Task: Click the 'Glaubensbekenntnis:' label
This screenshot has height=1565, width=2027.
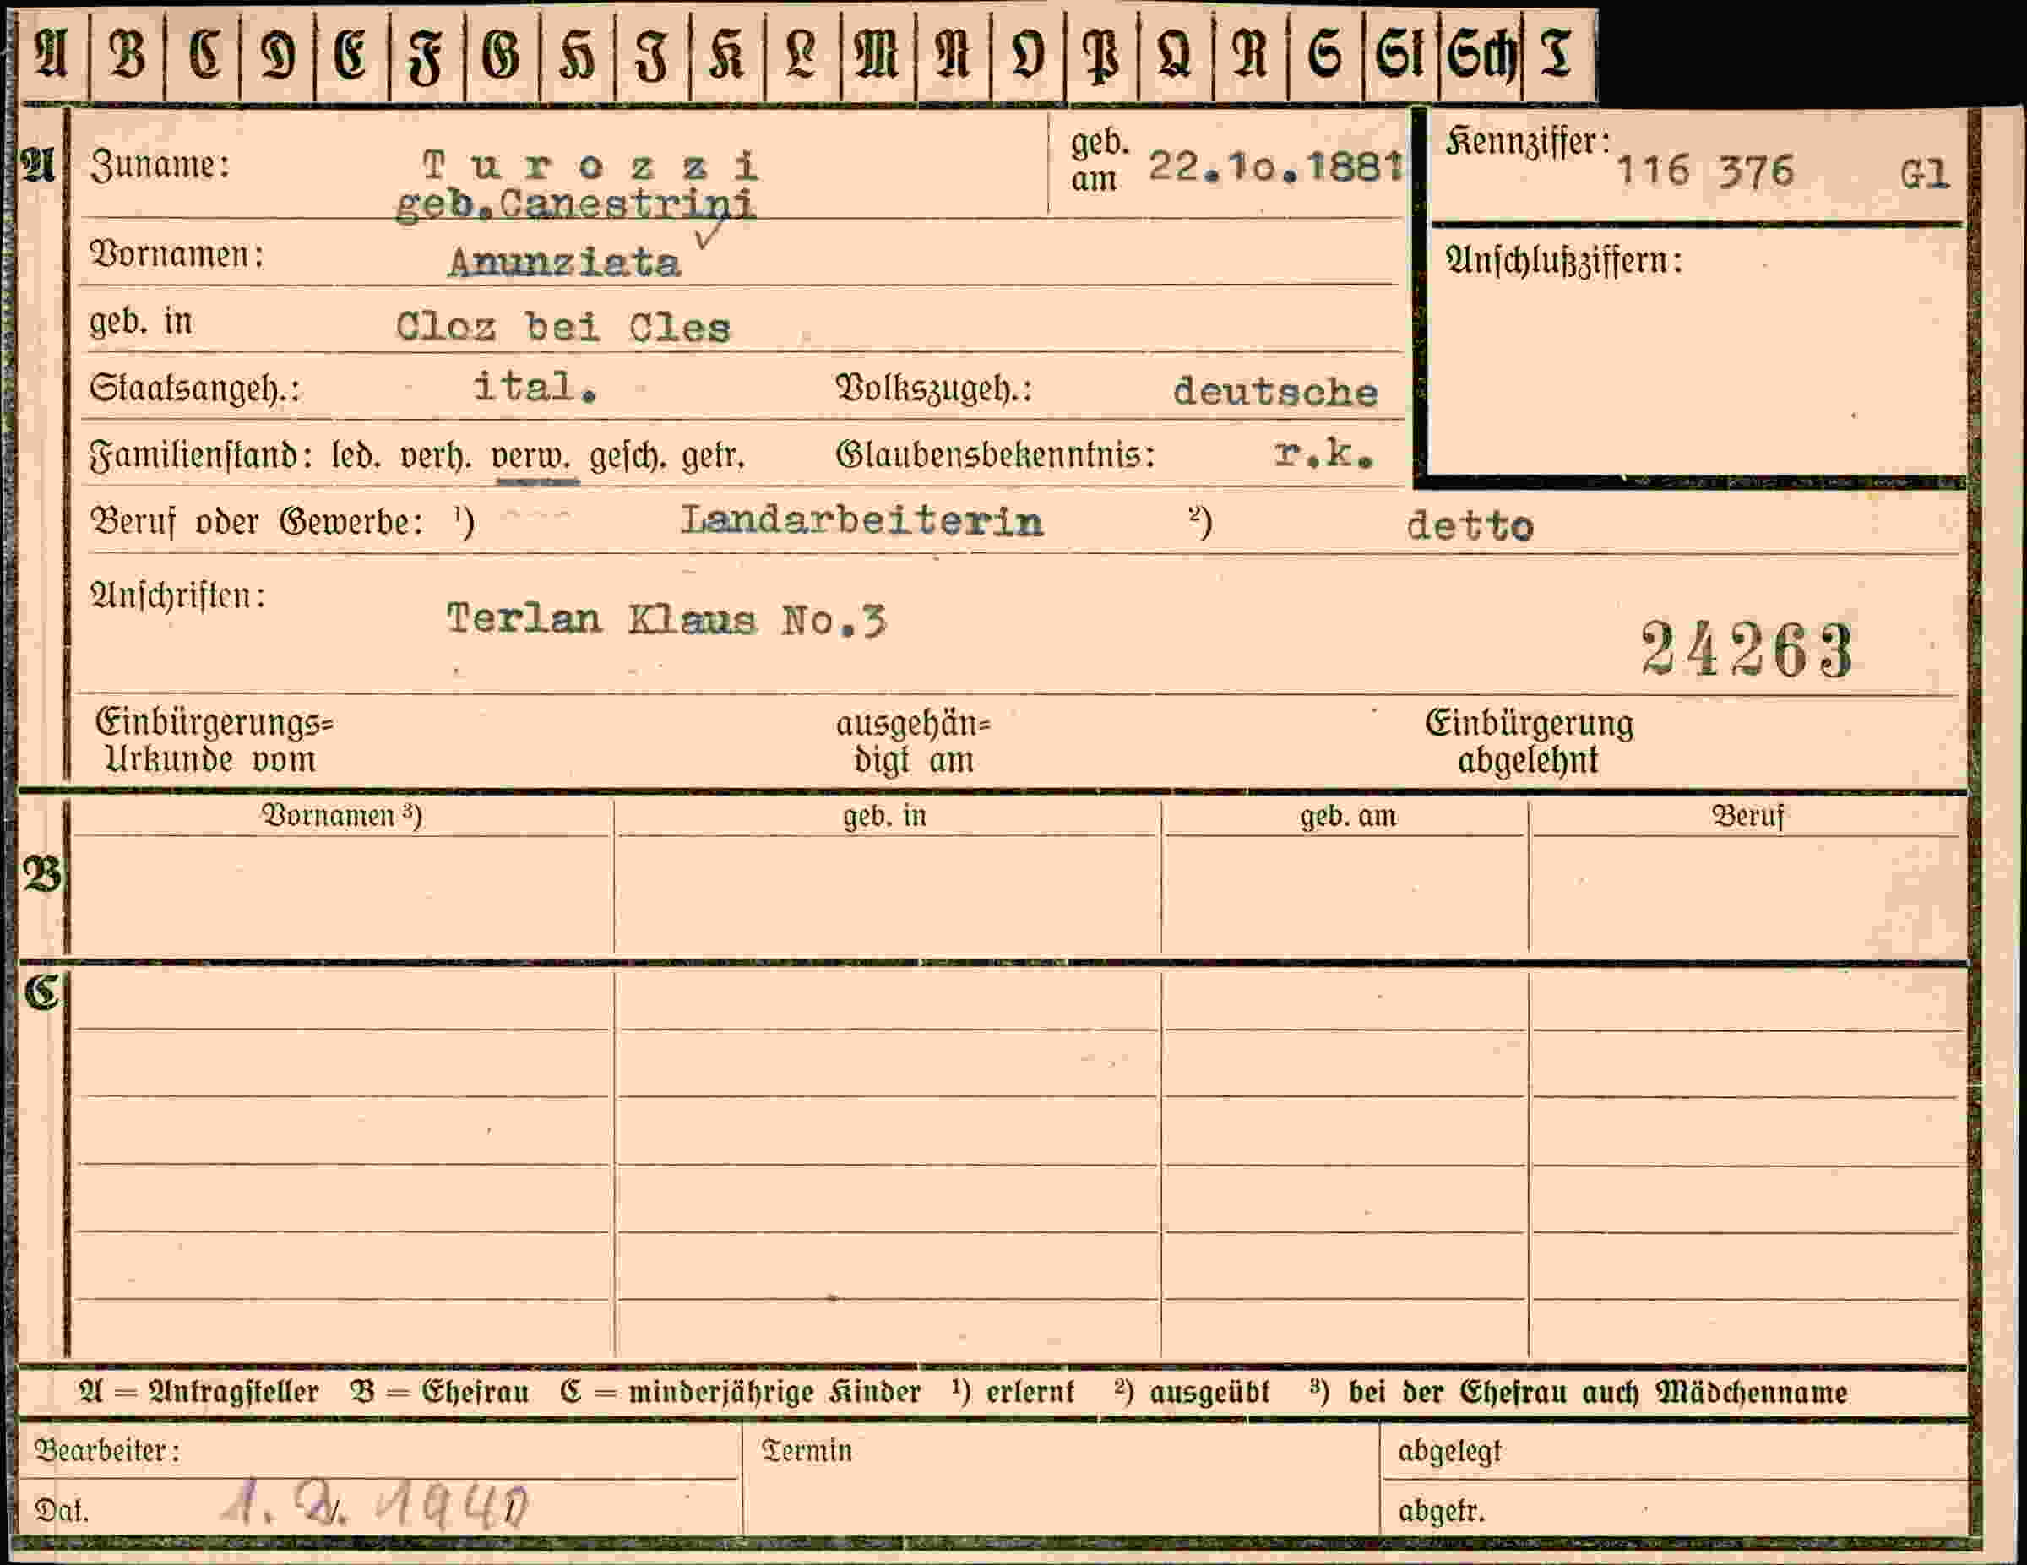Action: coord(996,455)
